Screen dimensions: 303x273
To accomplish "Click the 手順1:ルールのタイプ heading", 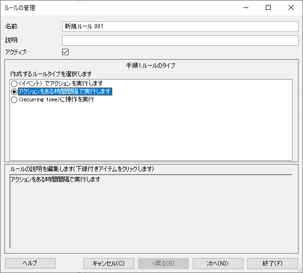I will click(151, 66).
